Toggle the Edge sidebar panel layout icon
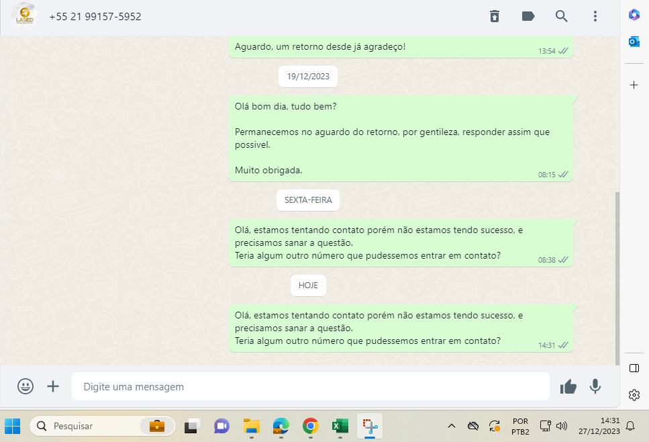Viewport: 649px width, 442px height. (634, 368)
